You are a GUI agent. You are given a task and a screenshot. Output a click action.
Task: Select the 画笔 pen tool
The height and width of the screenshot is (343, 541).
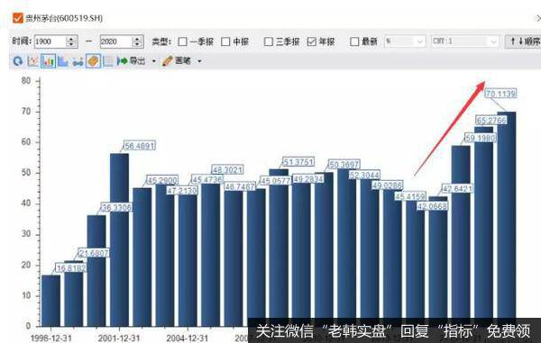(x=177, y=61)
